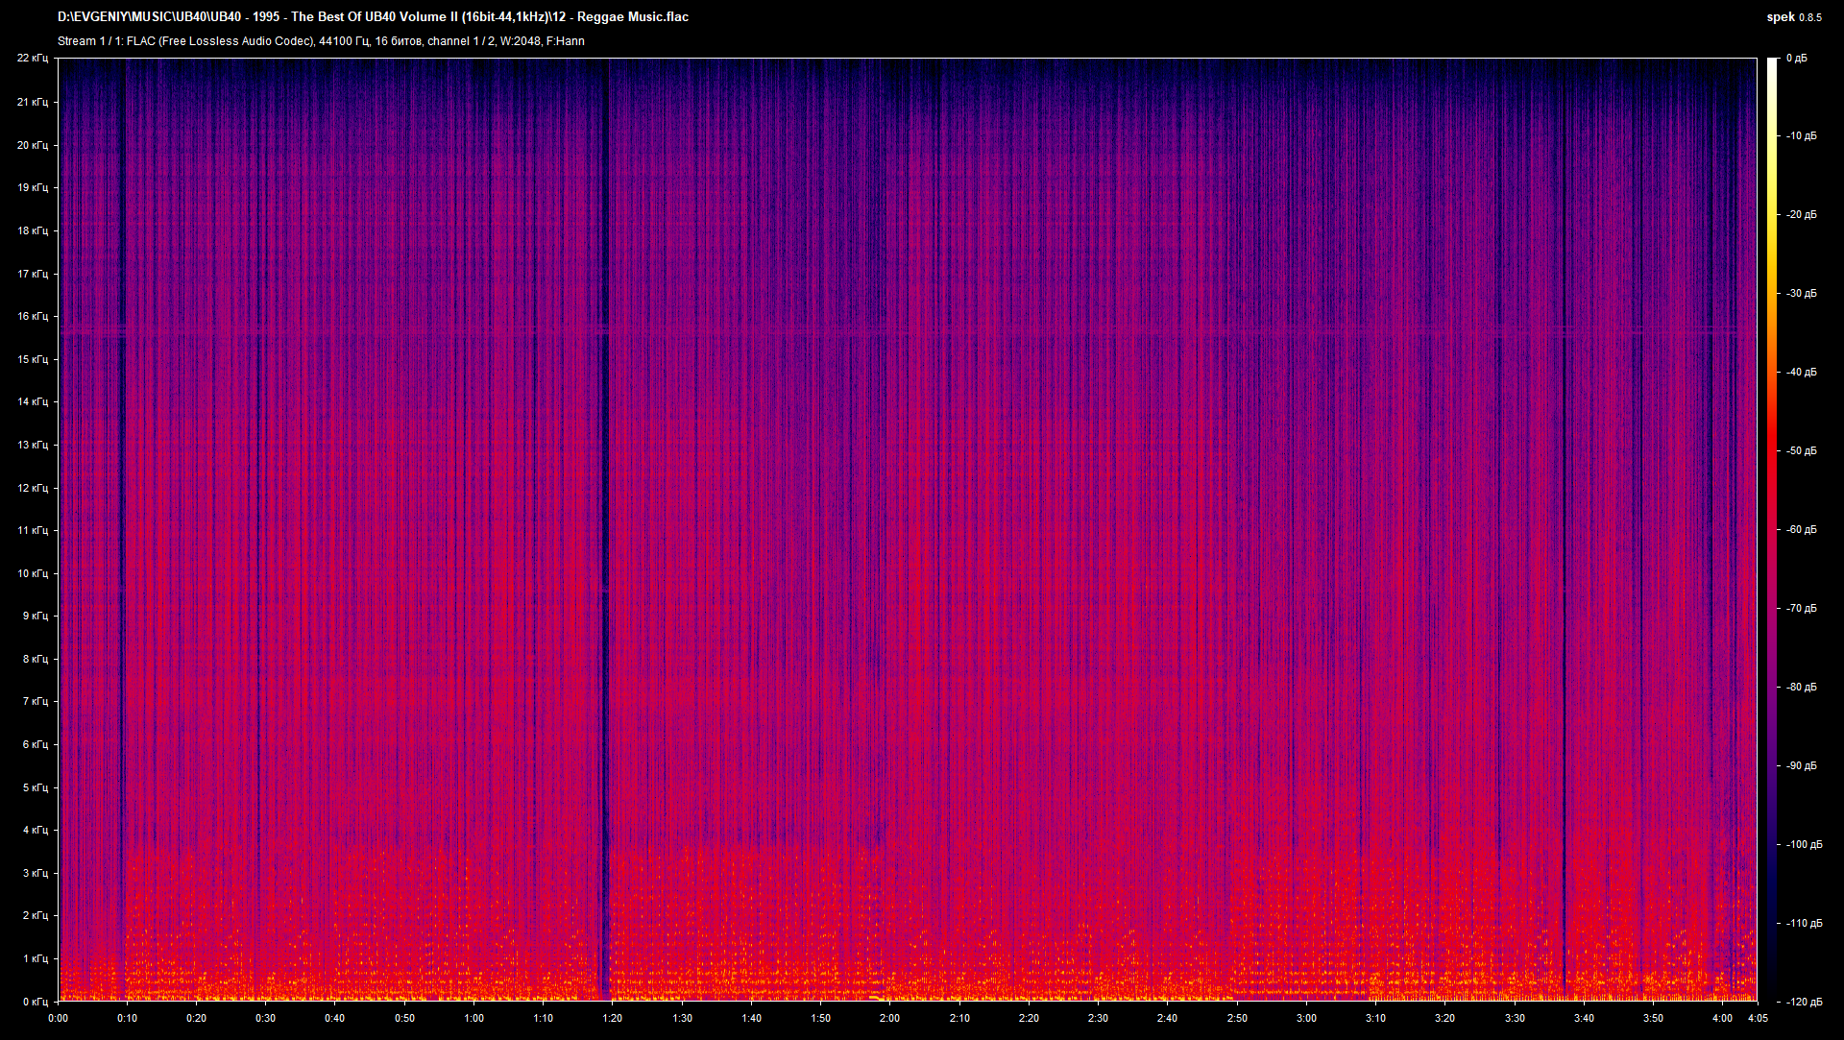This screenshot has height=1040, width=1844.
Task: Click the 9 кГц frequency axis label
Action: point(35,616)
